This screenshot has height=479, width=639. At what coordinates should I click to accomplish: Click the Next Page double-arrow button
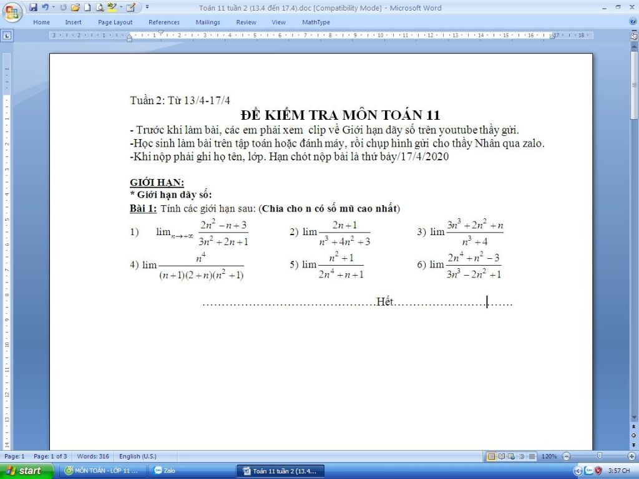(634, 444)
